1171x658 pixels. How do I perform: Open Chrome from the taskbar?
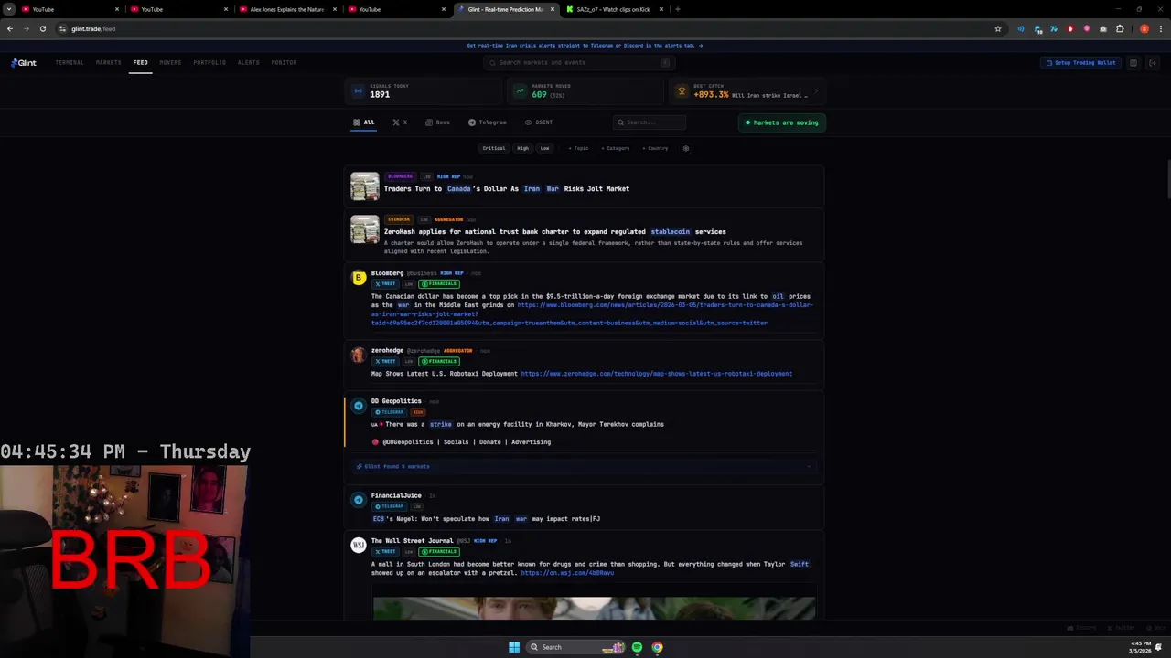click(657, 647)
